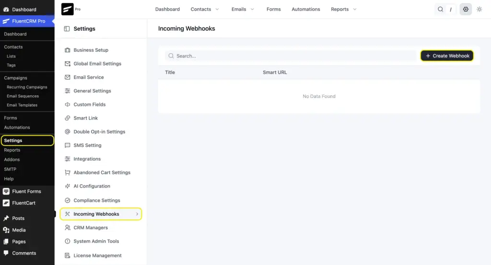Open Addons in the WordPress sidebar
Viewport: 491px width, 265px height.
(x=12, y=159)
